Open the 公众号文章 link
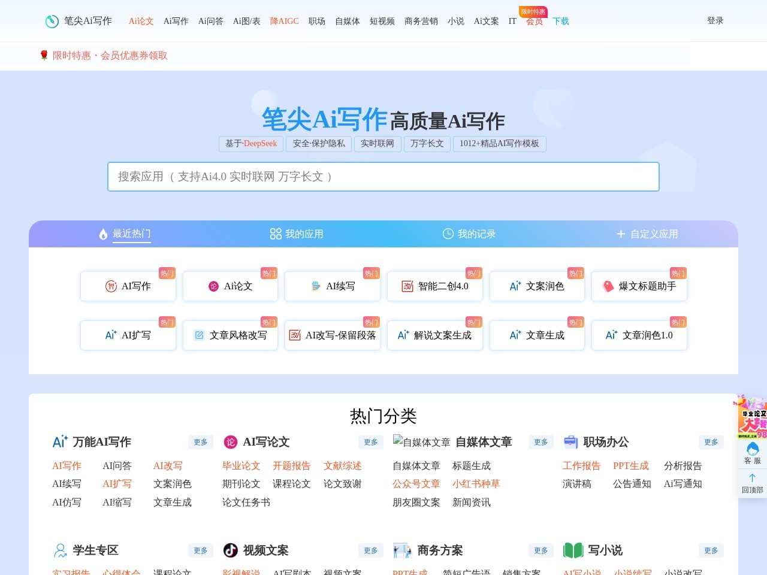This screenshot has height=575, width=767. pos(416,484)
